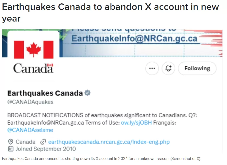Click the chain link icon beside website

coord(43,142)
